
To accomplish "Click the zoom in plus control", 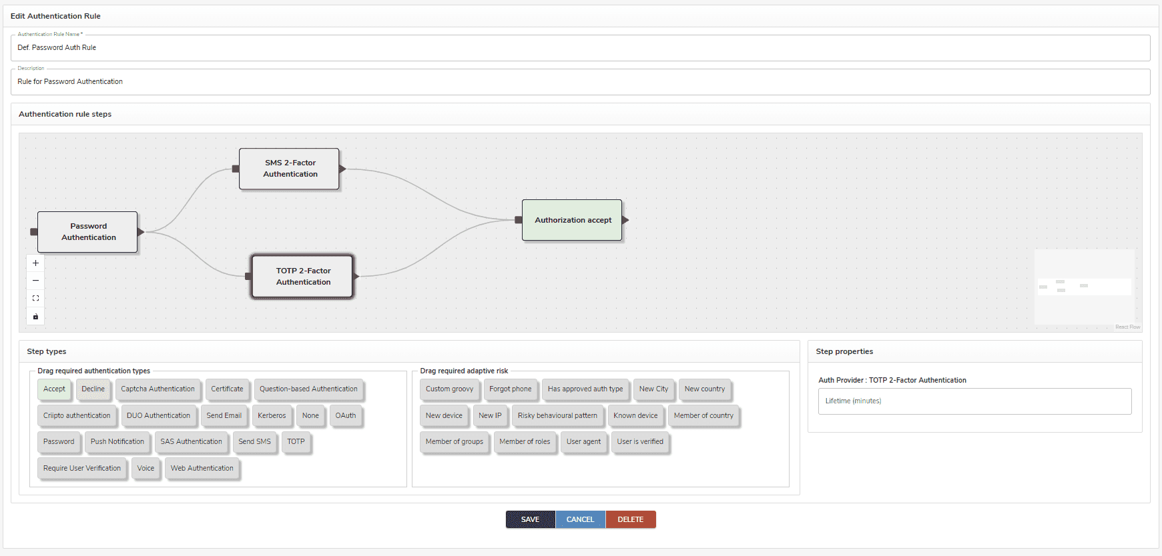I will [x=35, y=263].
